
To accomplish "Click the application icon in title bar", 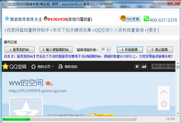I will [x=4, y=4].
